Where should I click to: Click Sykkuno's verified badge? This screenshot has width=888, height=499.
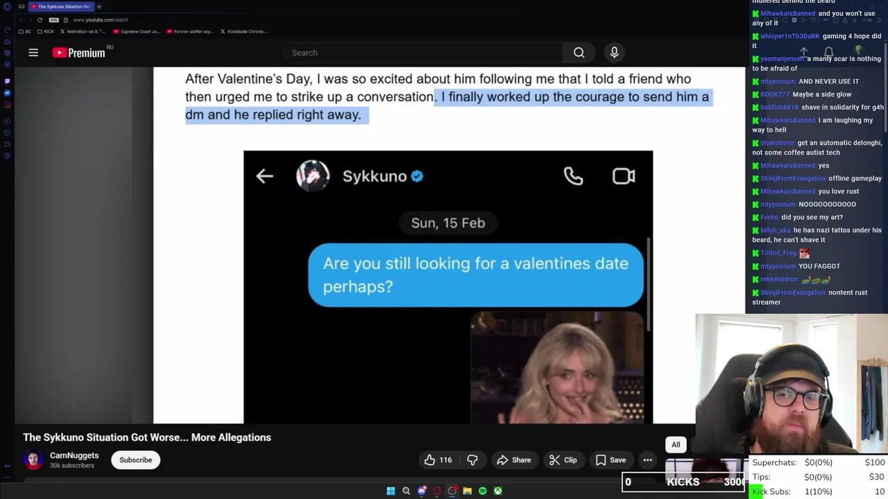tap(417, 176)
